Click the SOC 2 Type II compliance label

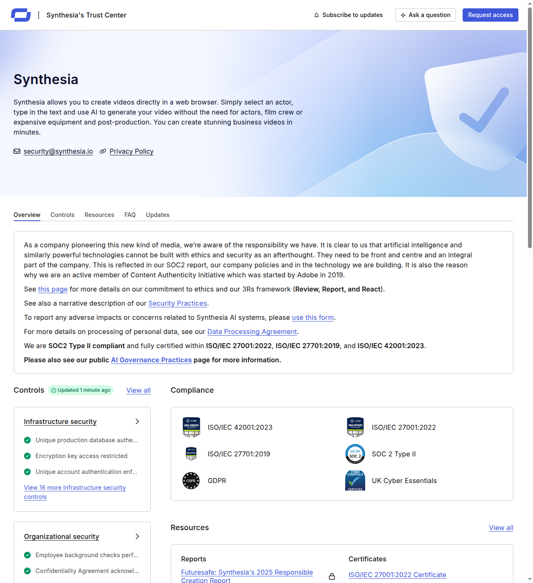click(394, 454)
